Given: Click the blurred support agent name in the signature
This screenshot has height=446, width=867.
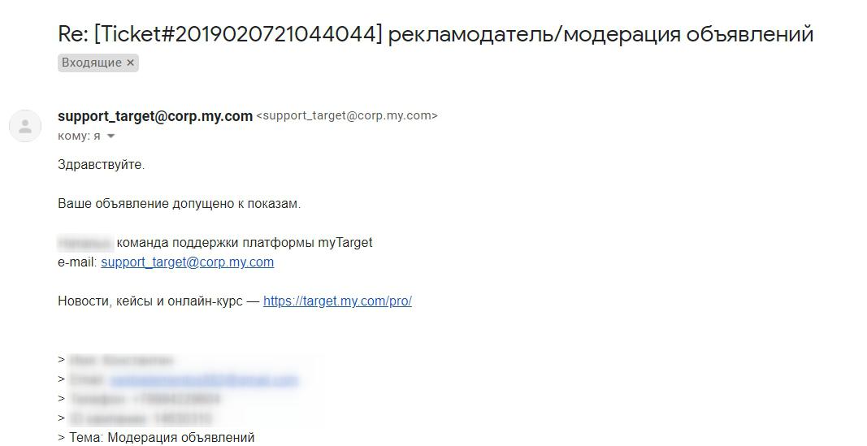Looking at the screenshot, I should pyautogui.click(x=85, y=243).
